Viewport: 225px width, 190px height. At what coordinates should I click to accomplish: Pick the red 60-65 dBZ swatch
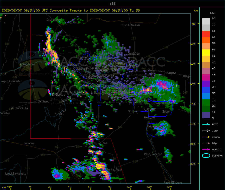pyautogui.click(x=206, y=34)
